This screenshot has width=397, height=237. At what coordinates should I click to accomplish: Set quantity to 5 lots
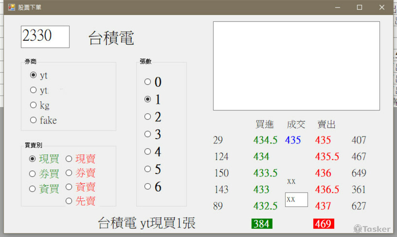tap(148, 169)
